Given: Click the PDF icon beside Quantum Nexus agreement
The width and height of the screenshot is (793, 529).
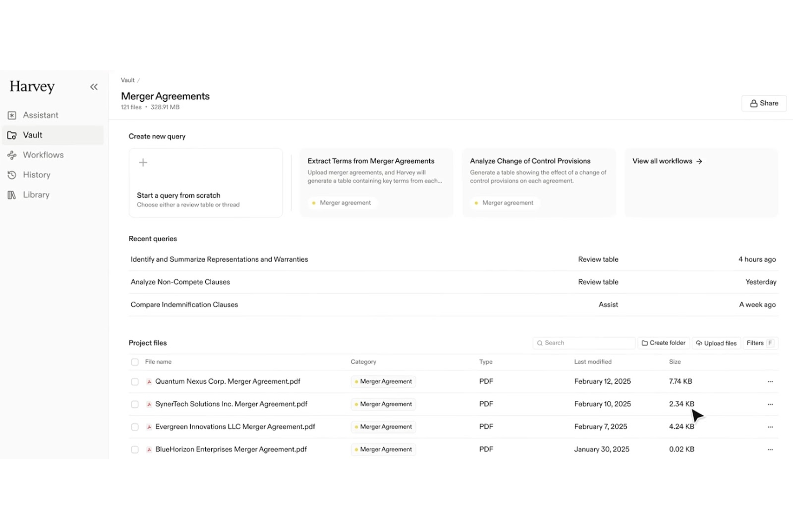Looking at the screenshot, I should (x=149, y=382).
